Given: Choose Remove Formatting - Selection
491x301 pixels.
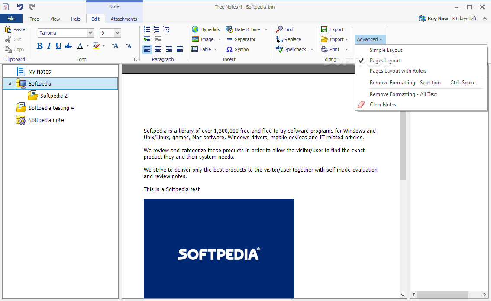Looking at the screenshot, I should click(x=405, y=83).
